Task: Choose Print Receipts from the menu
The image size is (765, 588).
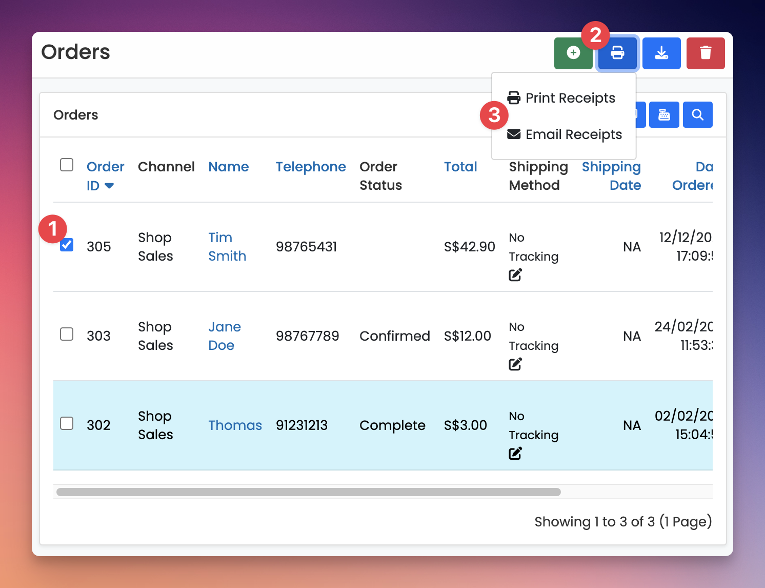Action: (x=563, y=97)
